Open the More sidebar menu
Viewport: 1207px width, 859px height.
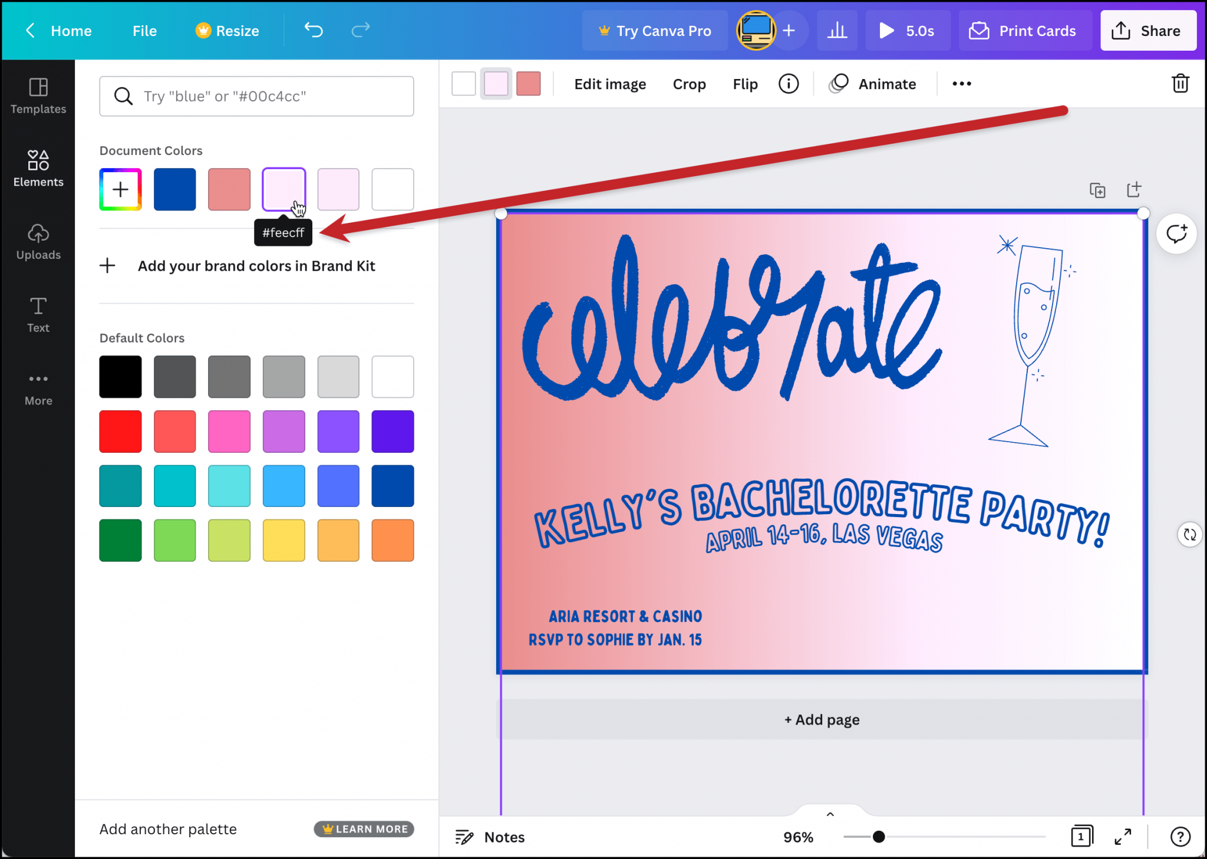point(38,389)
